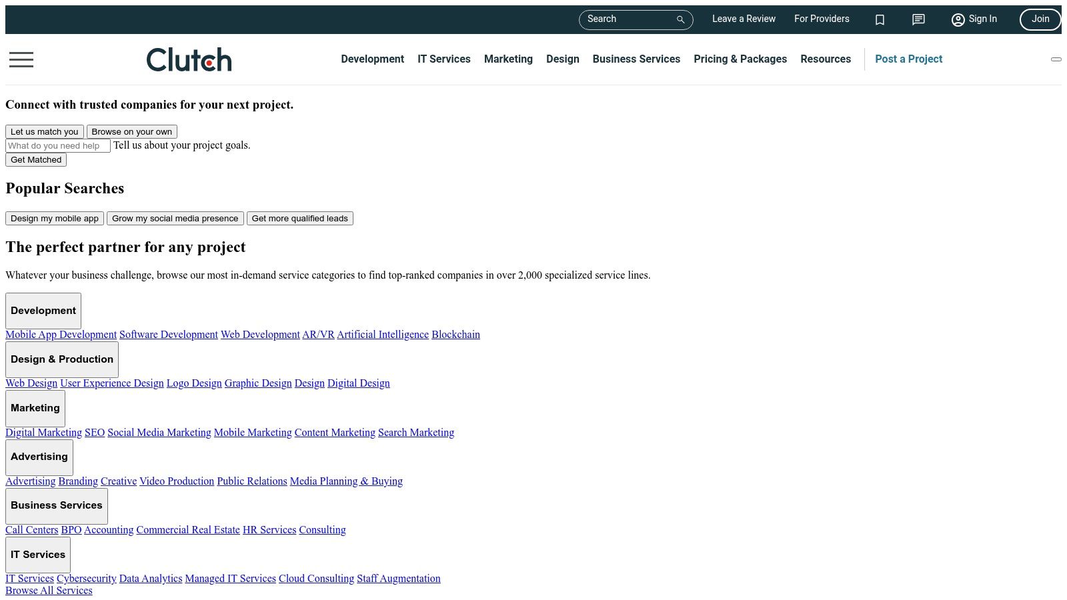Open the Marketing navigation menu

pos(508,59)
